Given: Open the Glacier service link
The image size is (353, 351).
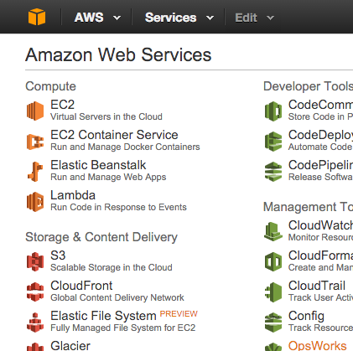Looking at the screenshot, I should tap(70, 346).
